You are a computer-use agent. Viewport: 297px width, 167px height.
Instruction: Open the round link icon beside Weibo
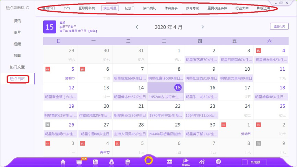coord(218,162)
